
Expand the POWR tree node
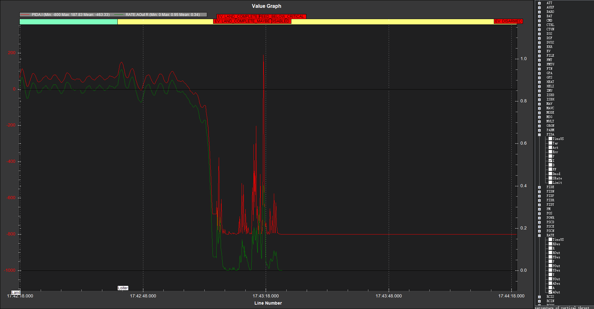pyautogui.click(x=539, y=218)
